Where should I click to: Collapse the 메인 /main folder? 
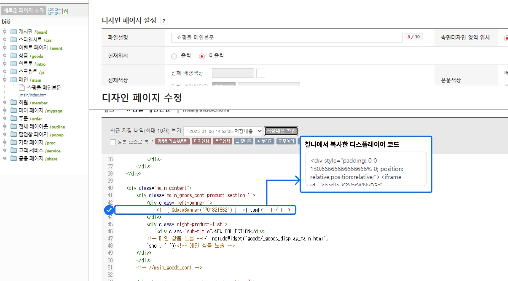point(5,80)
